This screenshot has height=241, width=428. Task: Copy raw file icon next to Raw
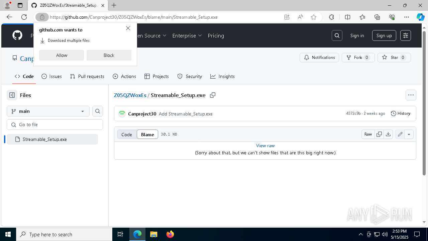pyautogui.click(x=379, y=134)
